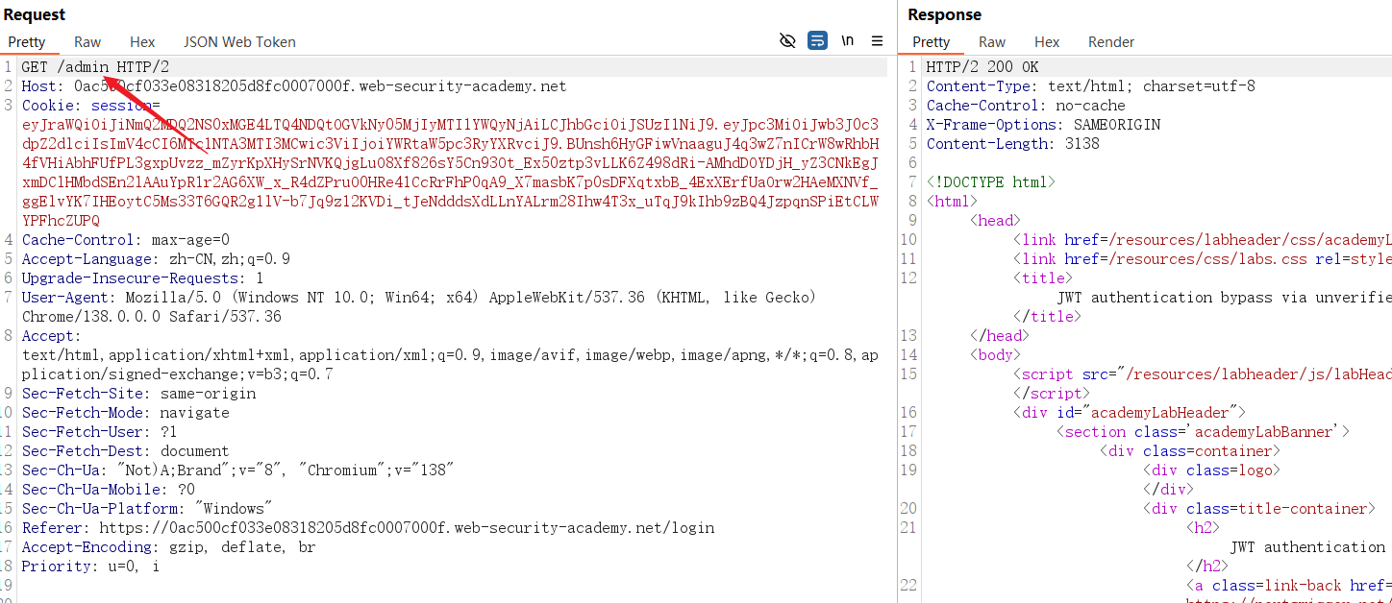Click the Sec-Ch-Ua-Platform "Windows" line
The image size is (1392, 603).
point(147,509)
